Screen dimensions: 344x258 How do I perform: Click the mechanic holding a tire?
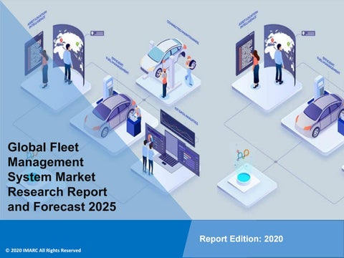tap(190, 70)
